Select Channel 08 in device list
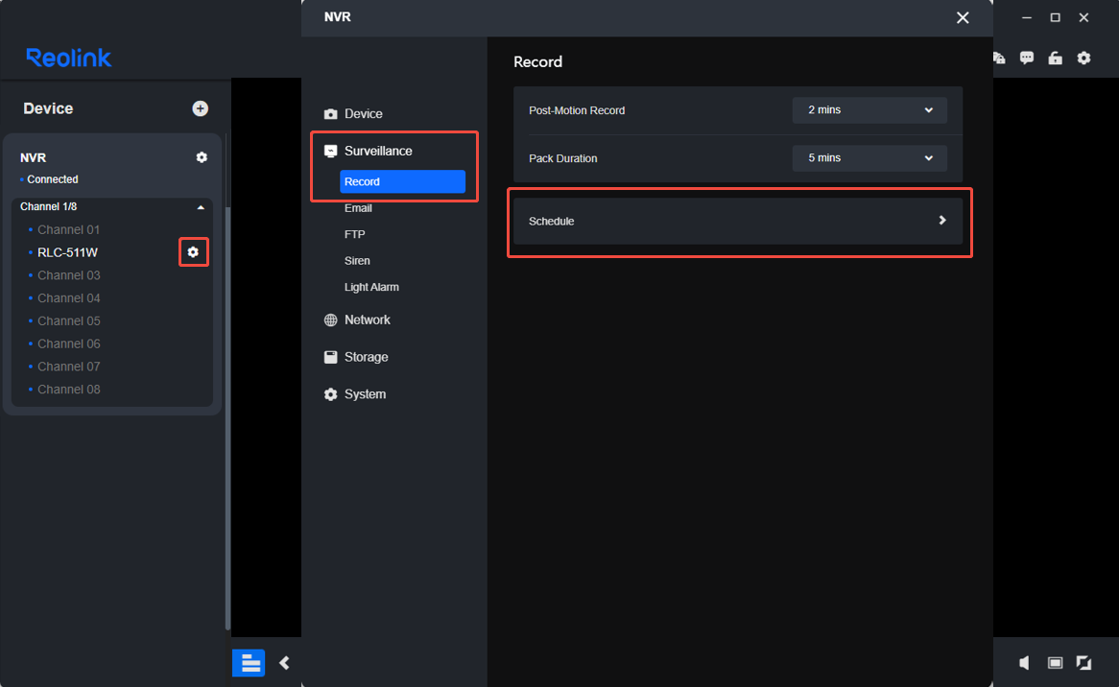Viewport: 1119px width, 687px height. tap(68, 390)
